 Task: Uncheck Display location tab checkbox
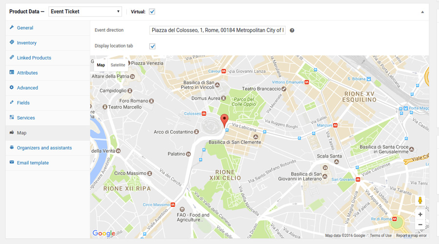tap(152, 46)
